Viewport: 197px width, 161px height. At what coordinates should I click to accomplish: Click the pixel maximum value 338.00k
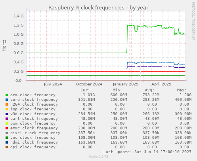coord(183,133)
